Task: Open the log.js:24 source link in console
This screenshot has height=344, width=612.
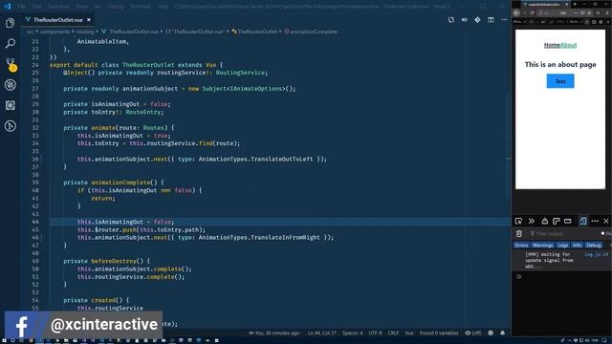Action: pos(596,254)
